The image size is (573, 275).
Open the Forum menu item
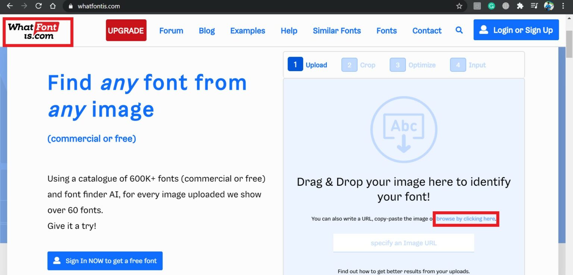[171, 31]
